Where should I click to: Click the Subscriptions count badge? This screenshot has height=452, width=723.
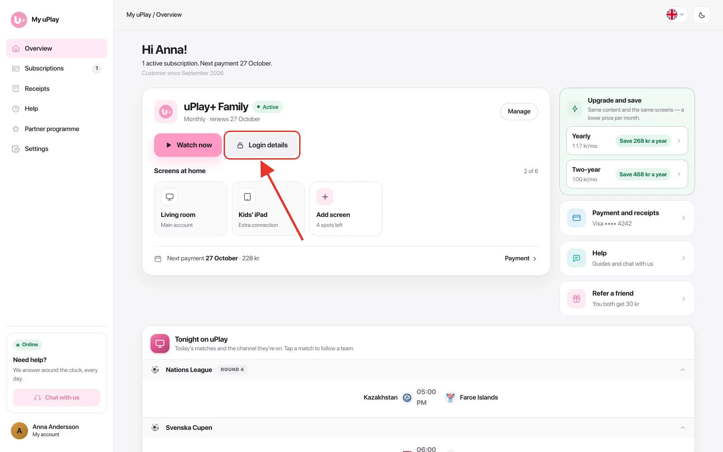(x=97, y=69)
